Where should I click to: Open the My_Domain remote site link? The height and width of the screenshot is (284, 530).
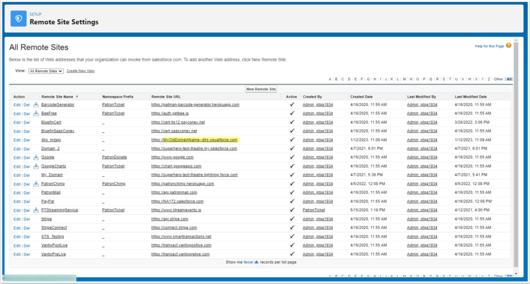point(51,174)
